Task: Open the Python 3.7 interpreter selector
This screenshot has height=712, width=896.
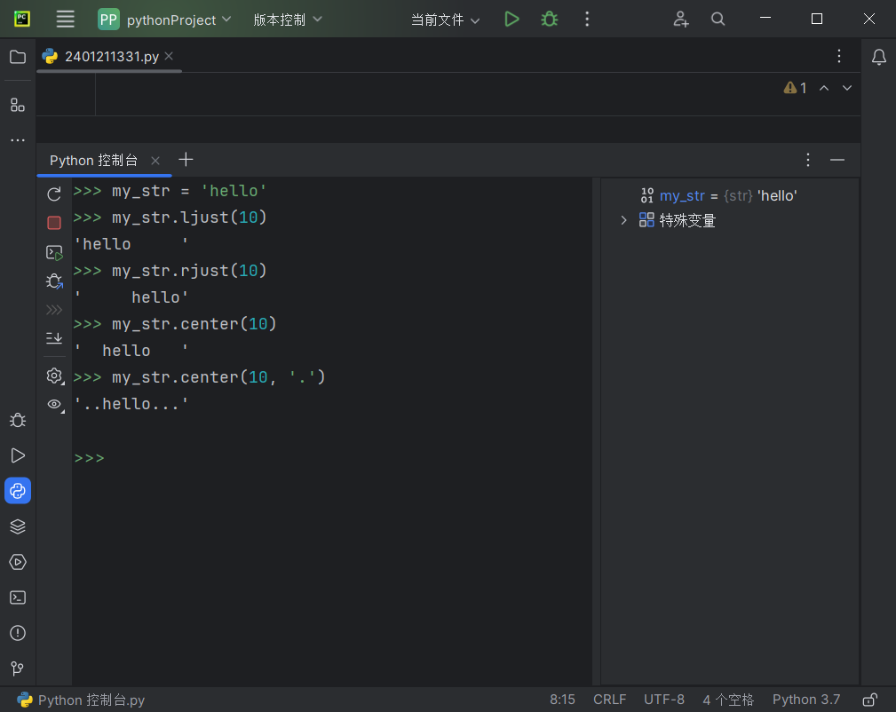Action: 806,700
